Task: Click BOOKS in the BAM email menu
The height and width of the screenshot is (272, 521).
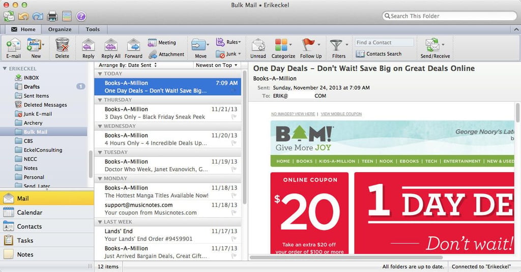Action: click(x=304, y=161)
